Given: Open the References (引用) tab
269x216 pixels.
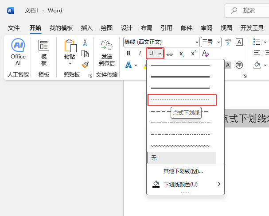Looking at the screenshot, I should click(167, 28).
